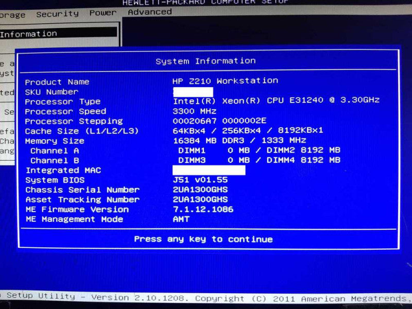Open the Advanced menu

pyautogui.click(x=150, y=12)
